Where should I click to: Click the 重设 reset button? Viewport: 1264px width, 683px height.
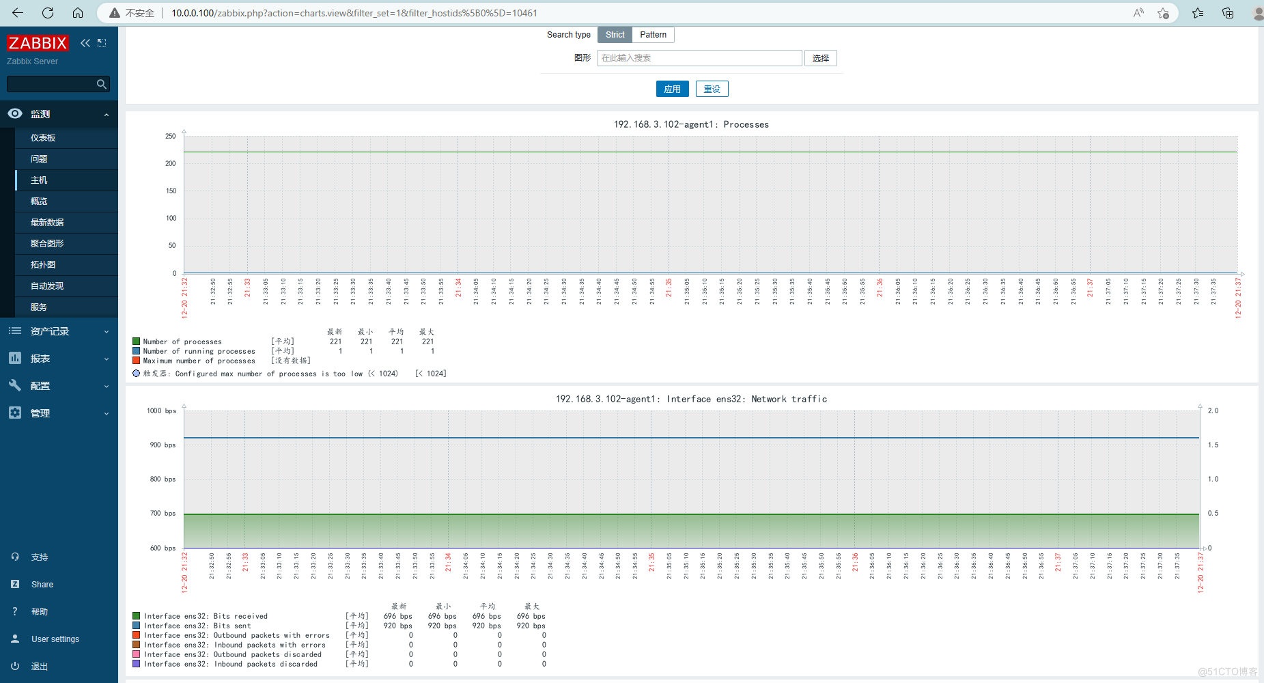[x=712, y=89]
